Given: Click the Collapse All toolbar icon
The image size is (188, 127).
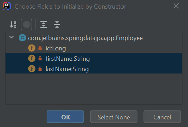Looking at the screenshot, I should [x=57, y=25].
